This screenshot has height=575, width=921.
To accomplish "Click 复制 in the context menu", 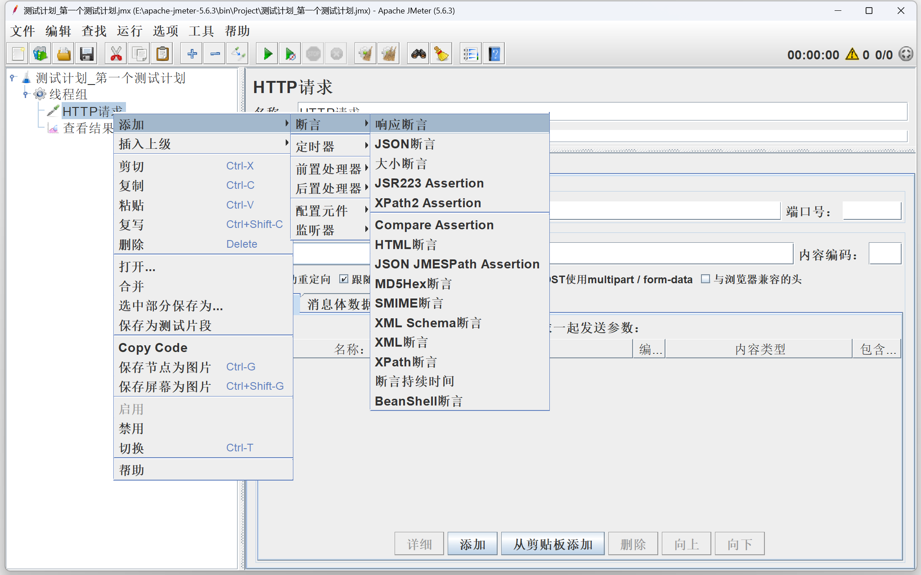I will click(x=204, y=186).
